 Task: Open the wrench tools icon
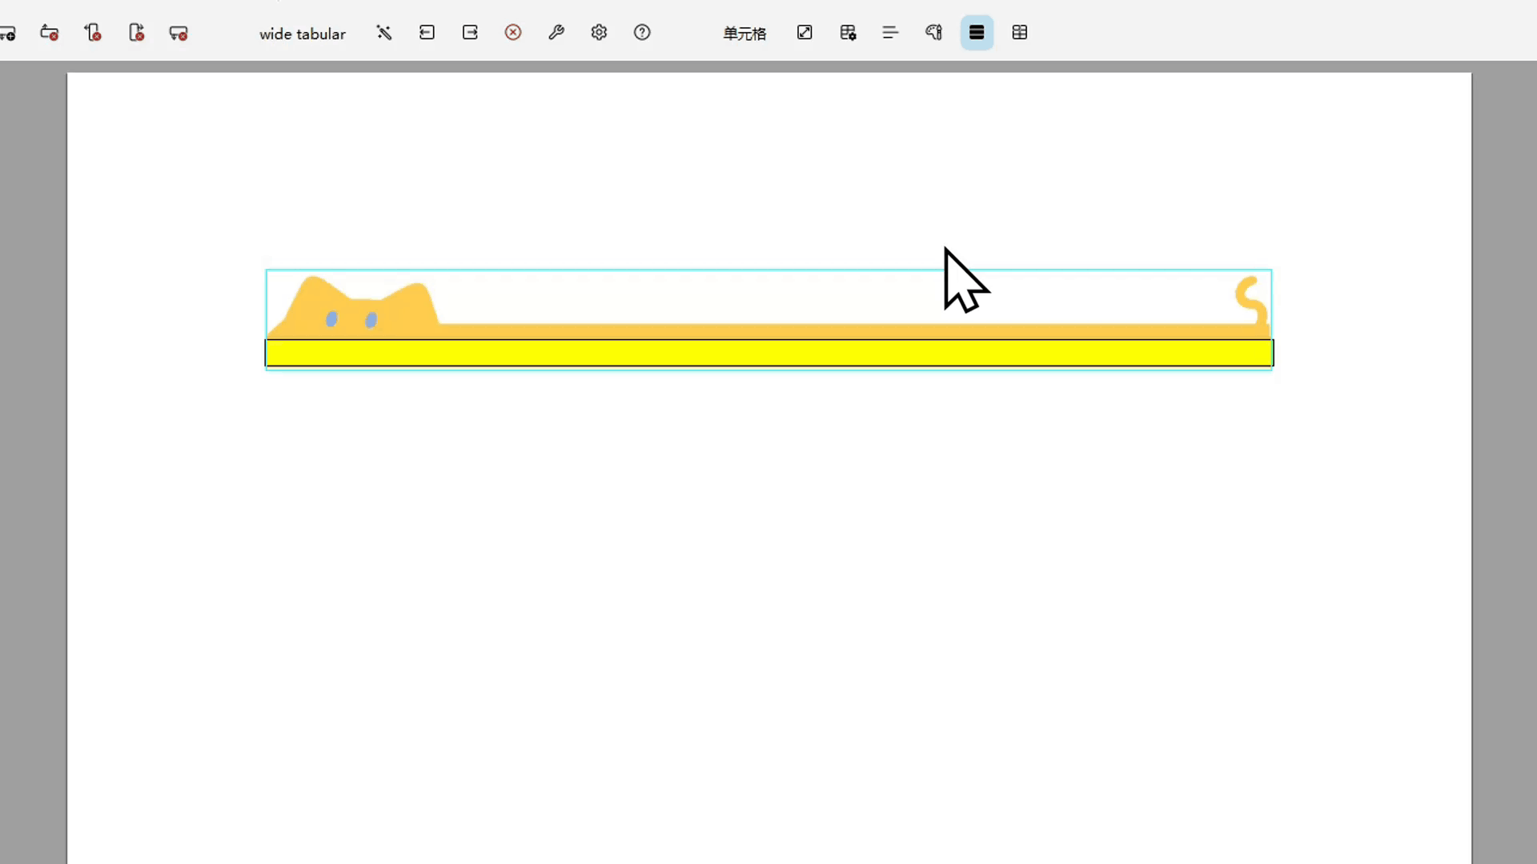tap(556, 33)
